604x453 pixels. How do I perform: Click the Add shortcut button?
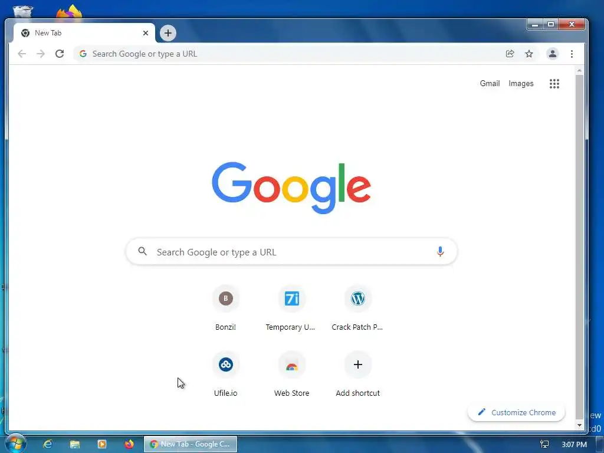tap(358, 375)
